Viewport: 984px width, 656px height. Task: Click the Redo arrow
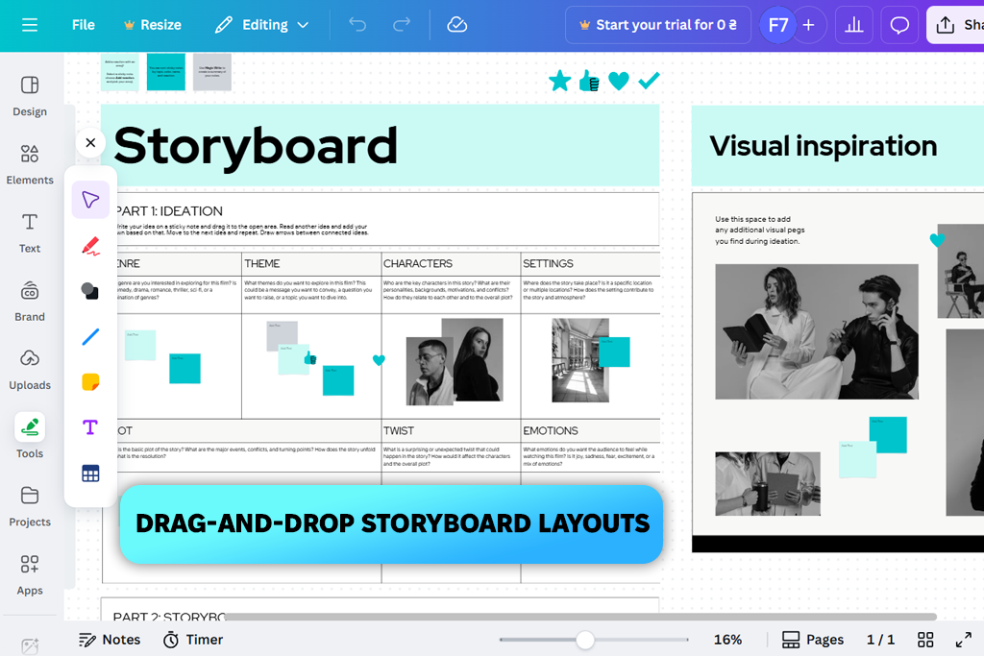coord(402,25)
